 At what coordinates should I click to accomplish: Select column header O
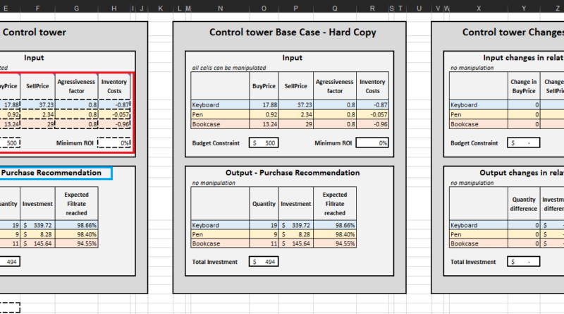click(264, 8)
